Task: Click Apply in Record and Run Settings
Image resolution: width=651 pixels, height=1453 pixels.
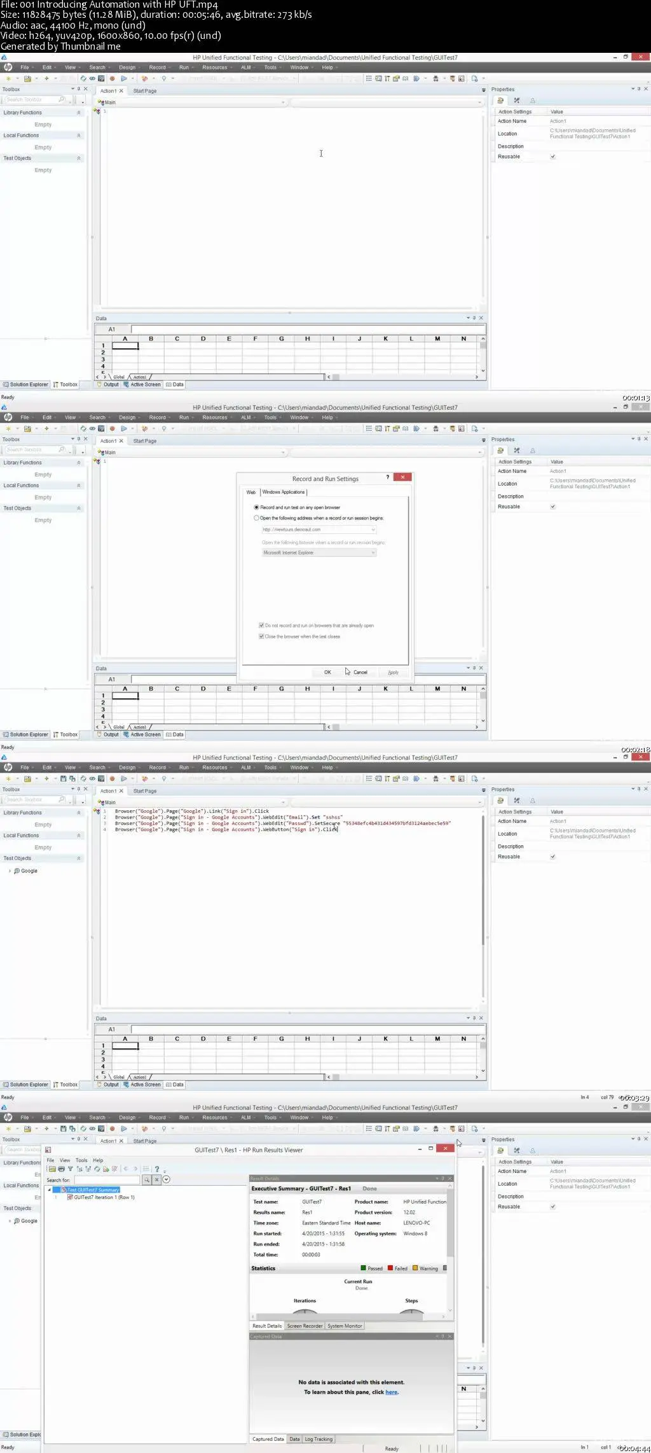Action: click(394, 672)
